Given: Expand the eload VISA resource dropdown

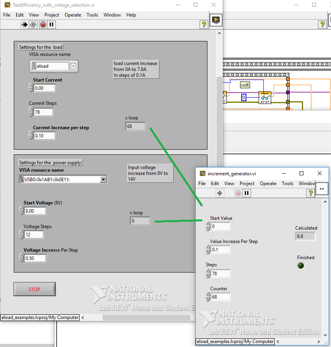Looking at the screenshot, I should (x=73, y=66).
